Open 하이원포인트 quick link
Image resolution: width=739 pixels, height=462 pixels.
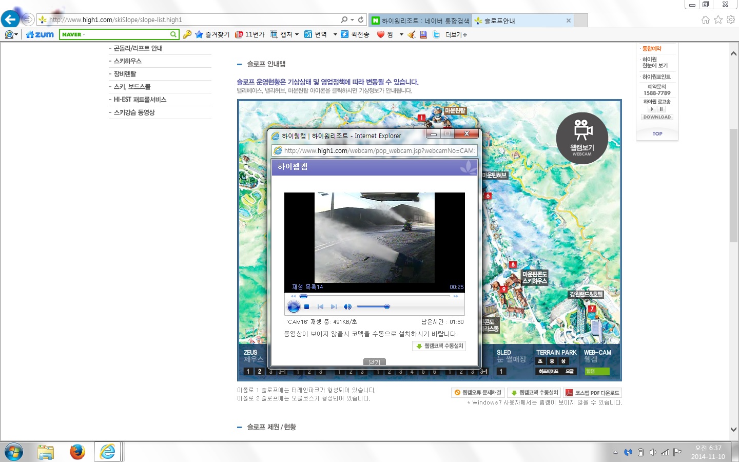(x=656, y=77)
